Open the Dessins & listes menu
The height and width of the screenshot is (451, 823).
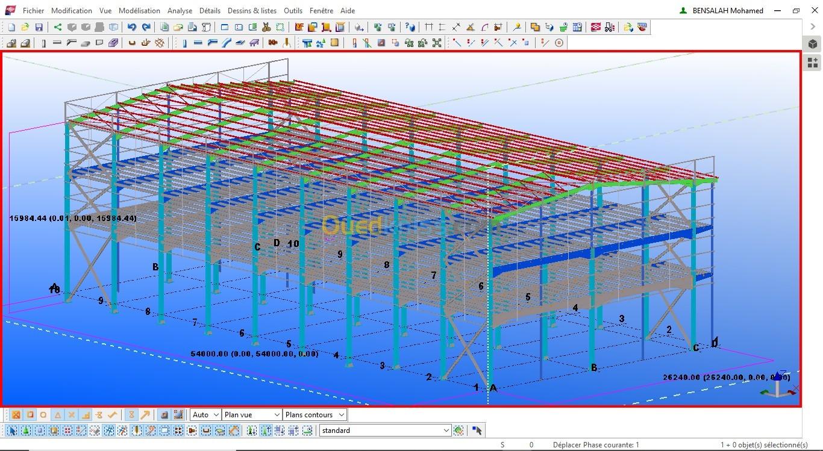[252, 11]
